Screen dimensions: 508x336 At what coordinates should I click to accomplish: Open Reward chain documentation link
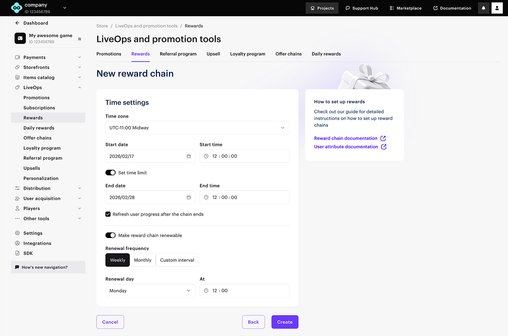coord(346,138)
